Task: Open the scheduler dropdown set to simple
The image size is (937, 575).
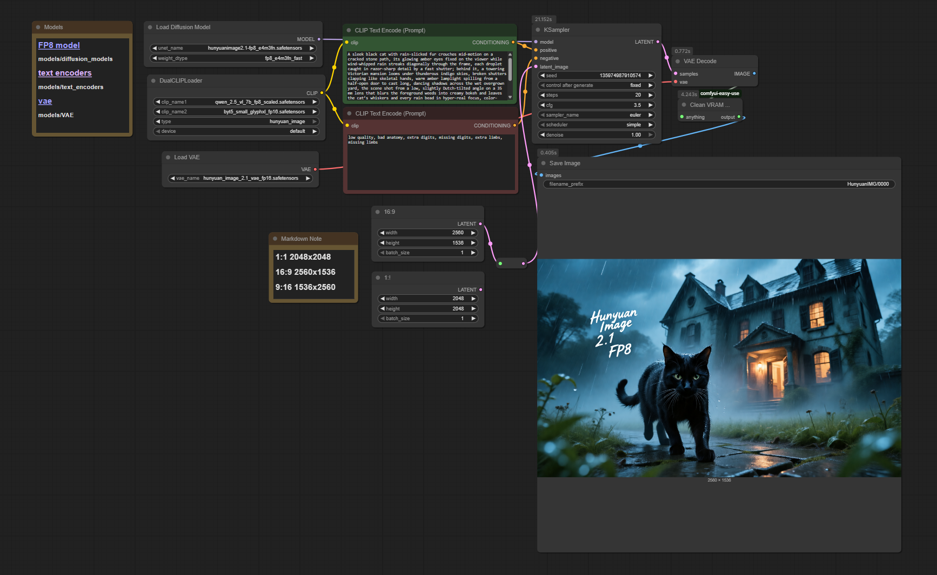Action: [597, 125]
